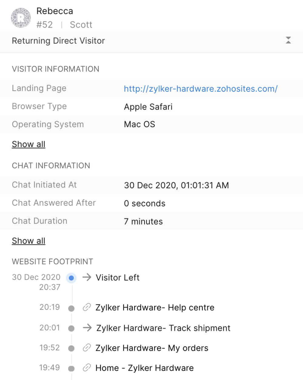Viewport: 303px width, 380px height.
Task: Click the Operating System label
Action: (48, 124)
